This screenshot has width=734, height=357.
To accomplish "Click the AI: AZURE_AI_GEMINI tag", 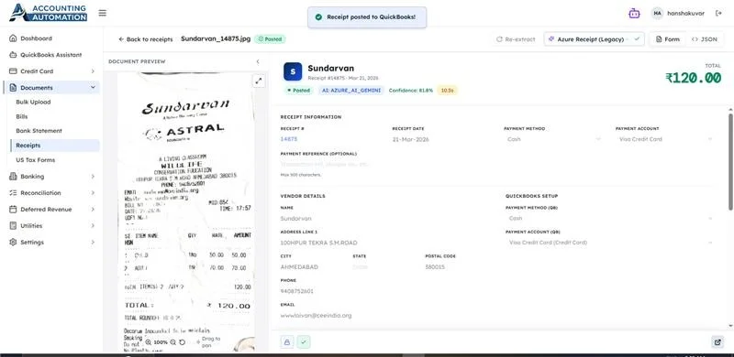I will click(351, 91).
